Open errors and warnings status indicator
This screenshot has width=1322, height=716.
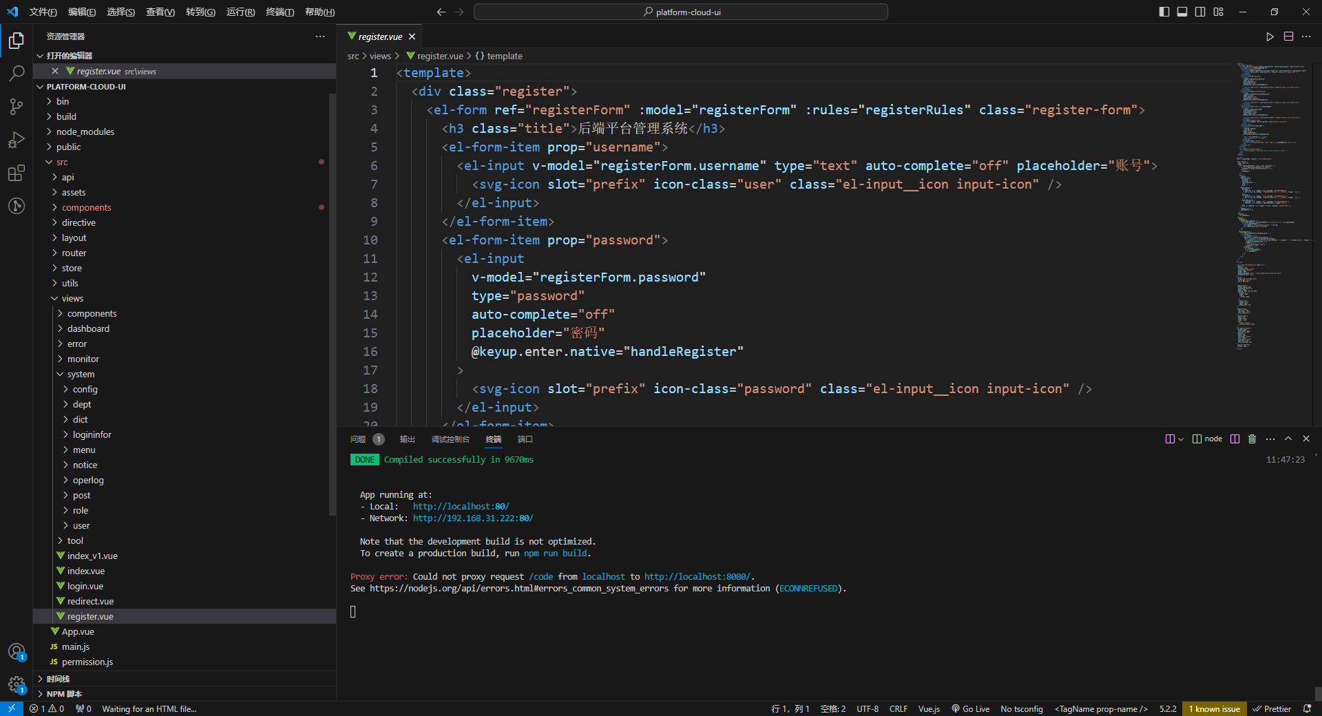tap(47, 708)
